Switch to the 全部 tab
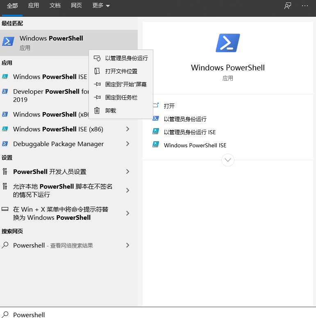316x318 pixels. pyautogui.click(x=12, y=5)
